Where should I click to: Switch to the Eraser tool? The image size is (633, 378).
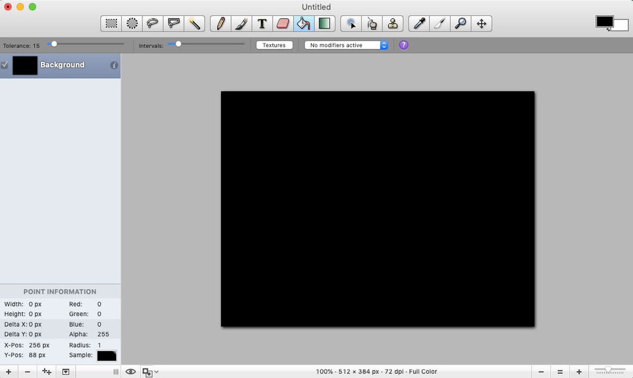coord(283,24)
